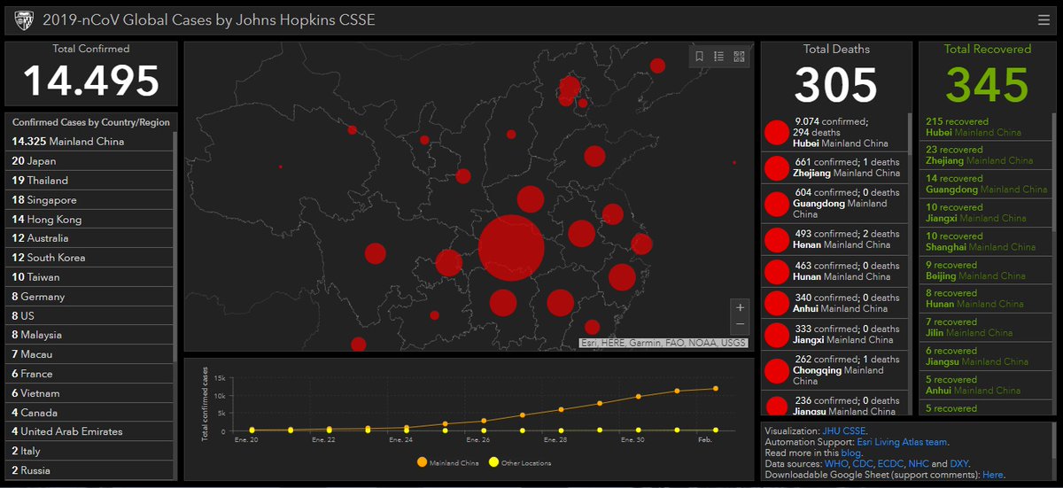Click Henan row in deaths list
This screenshot has width=1063, height=488.
click(x=834, y=239)
